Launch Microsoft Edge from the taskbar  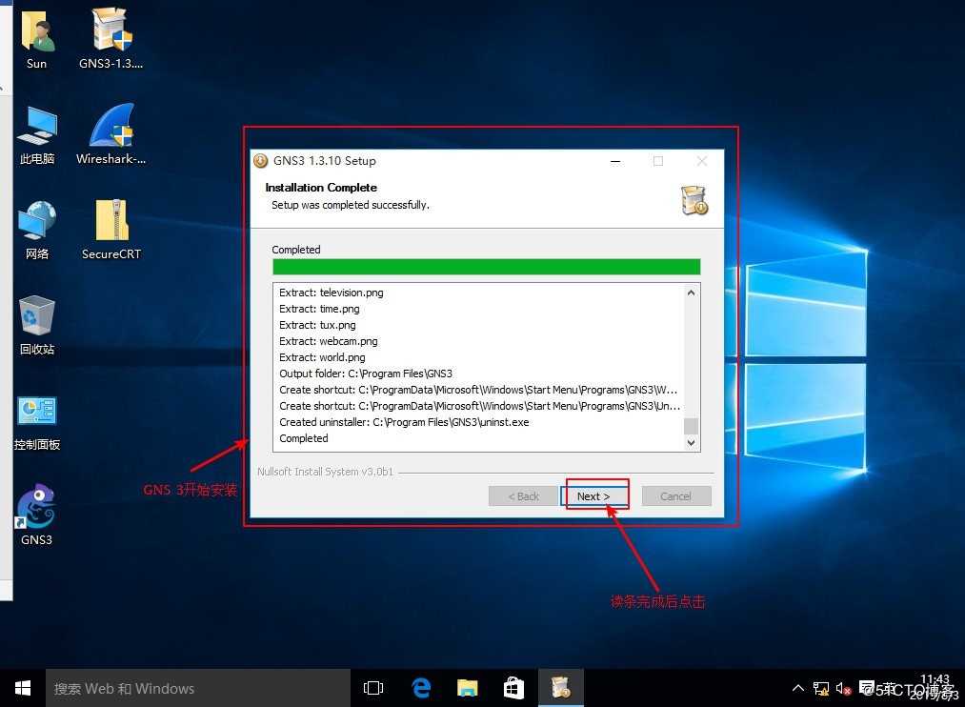pos(421,688)
